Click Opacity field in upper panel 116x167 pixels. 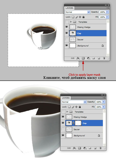[103, 12]
